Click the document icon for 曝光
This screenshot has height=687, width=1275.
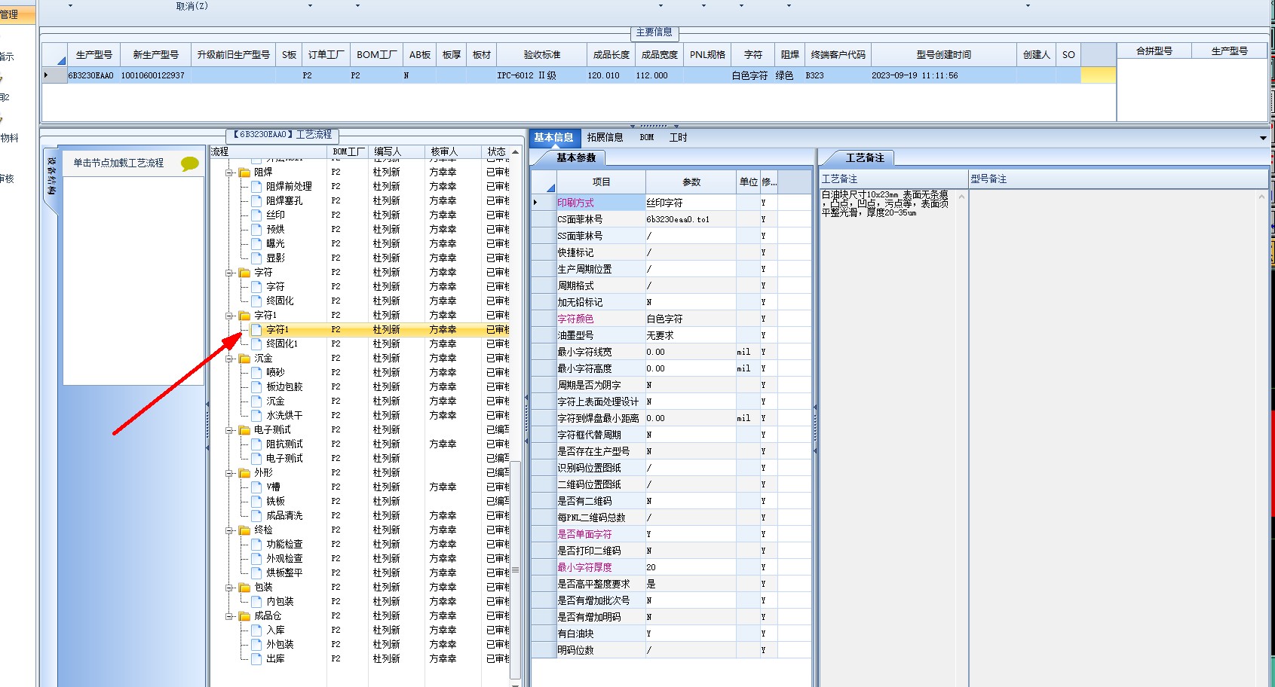pyautogui.click(x=256, y=243)
